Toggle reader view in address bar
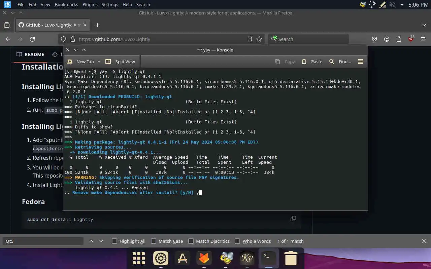This screenshot has width=431, height=269. (250, 39)
